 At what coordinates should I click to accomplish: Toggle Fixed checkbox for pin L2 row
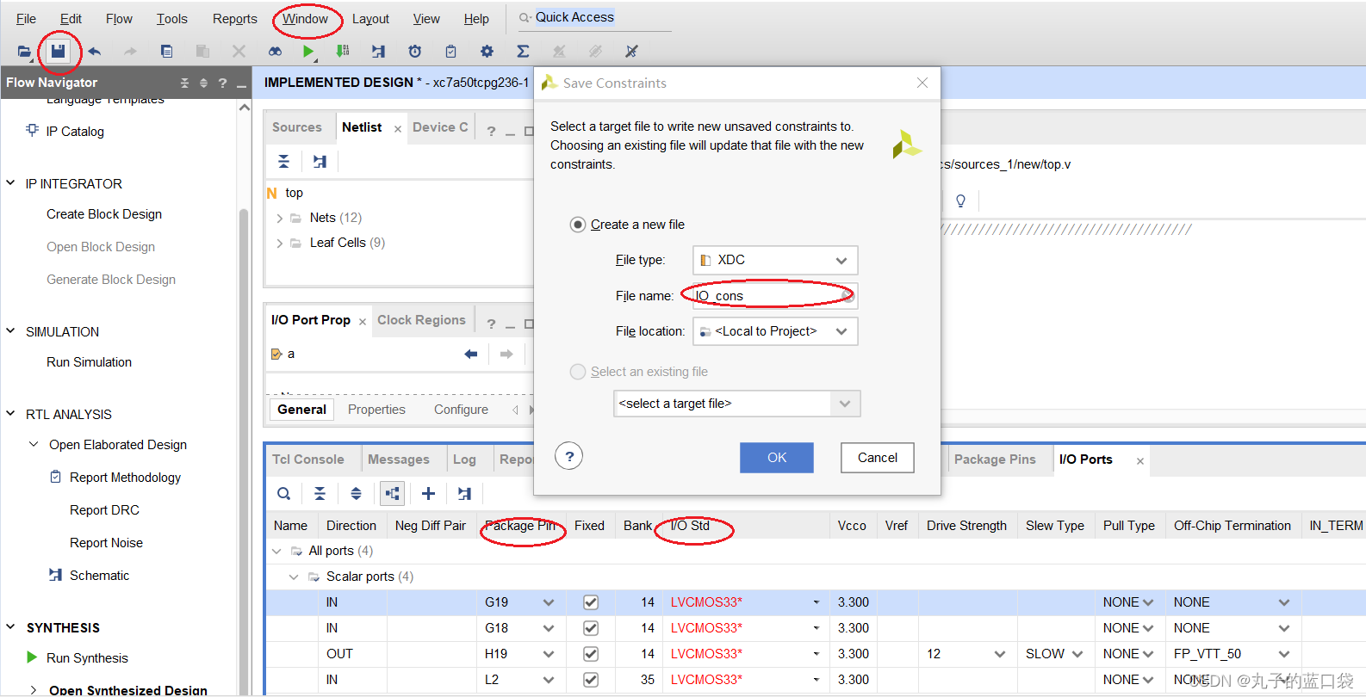coord(591,680)
